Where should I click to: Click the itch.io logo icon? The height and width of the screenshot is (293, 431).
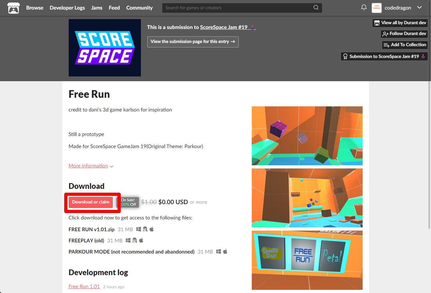click(x=13, y=8)
